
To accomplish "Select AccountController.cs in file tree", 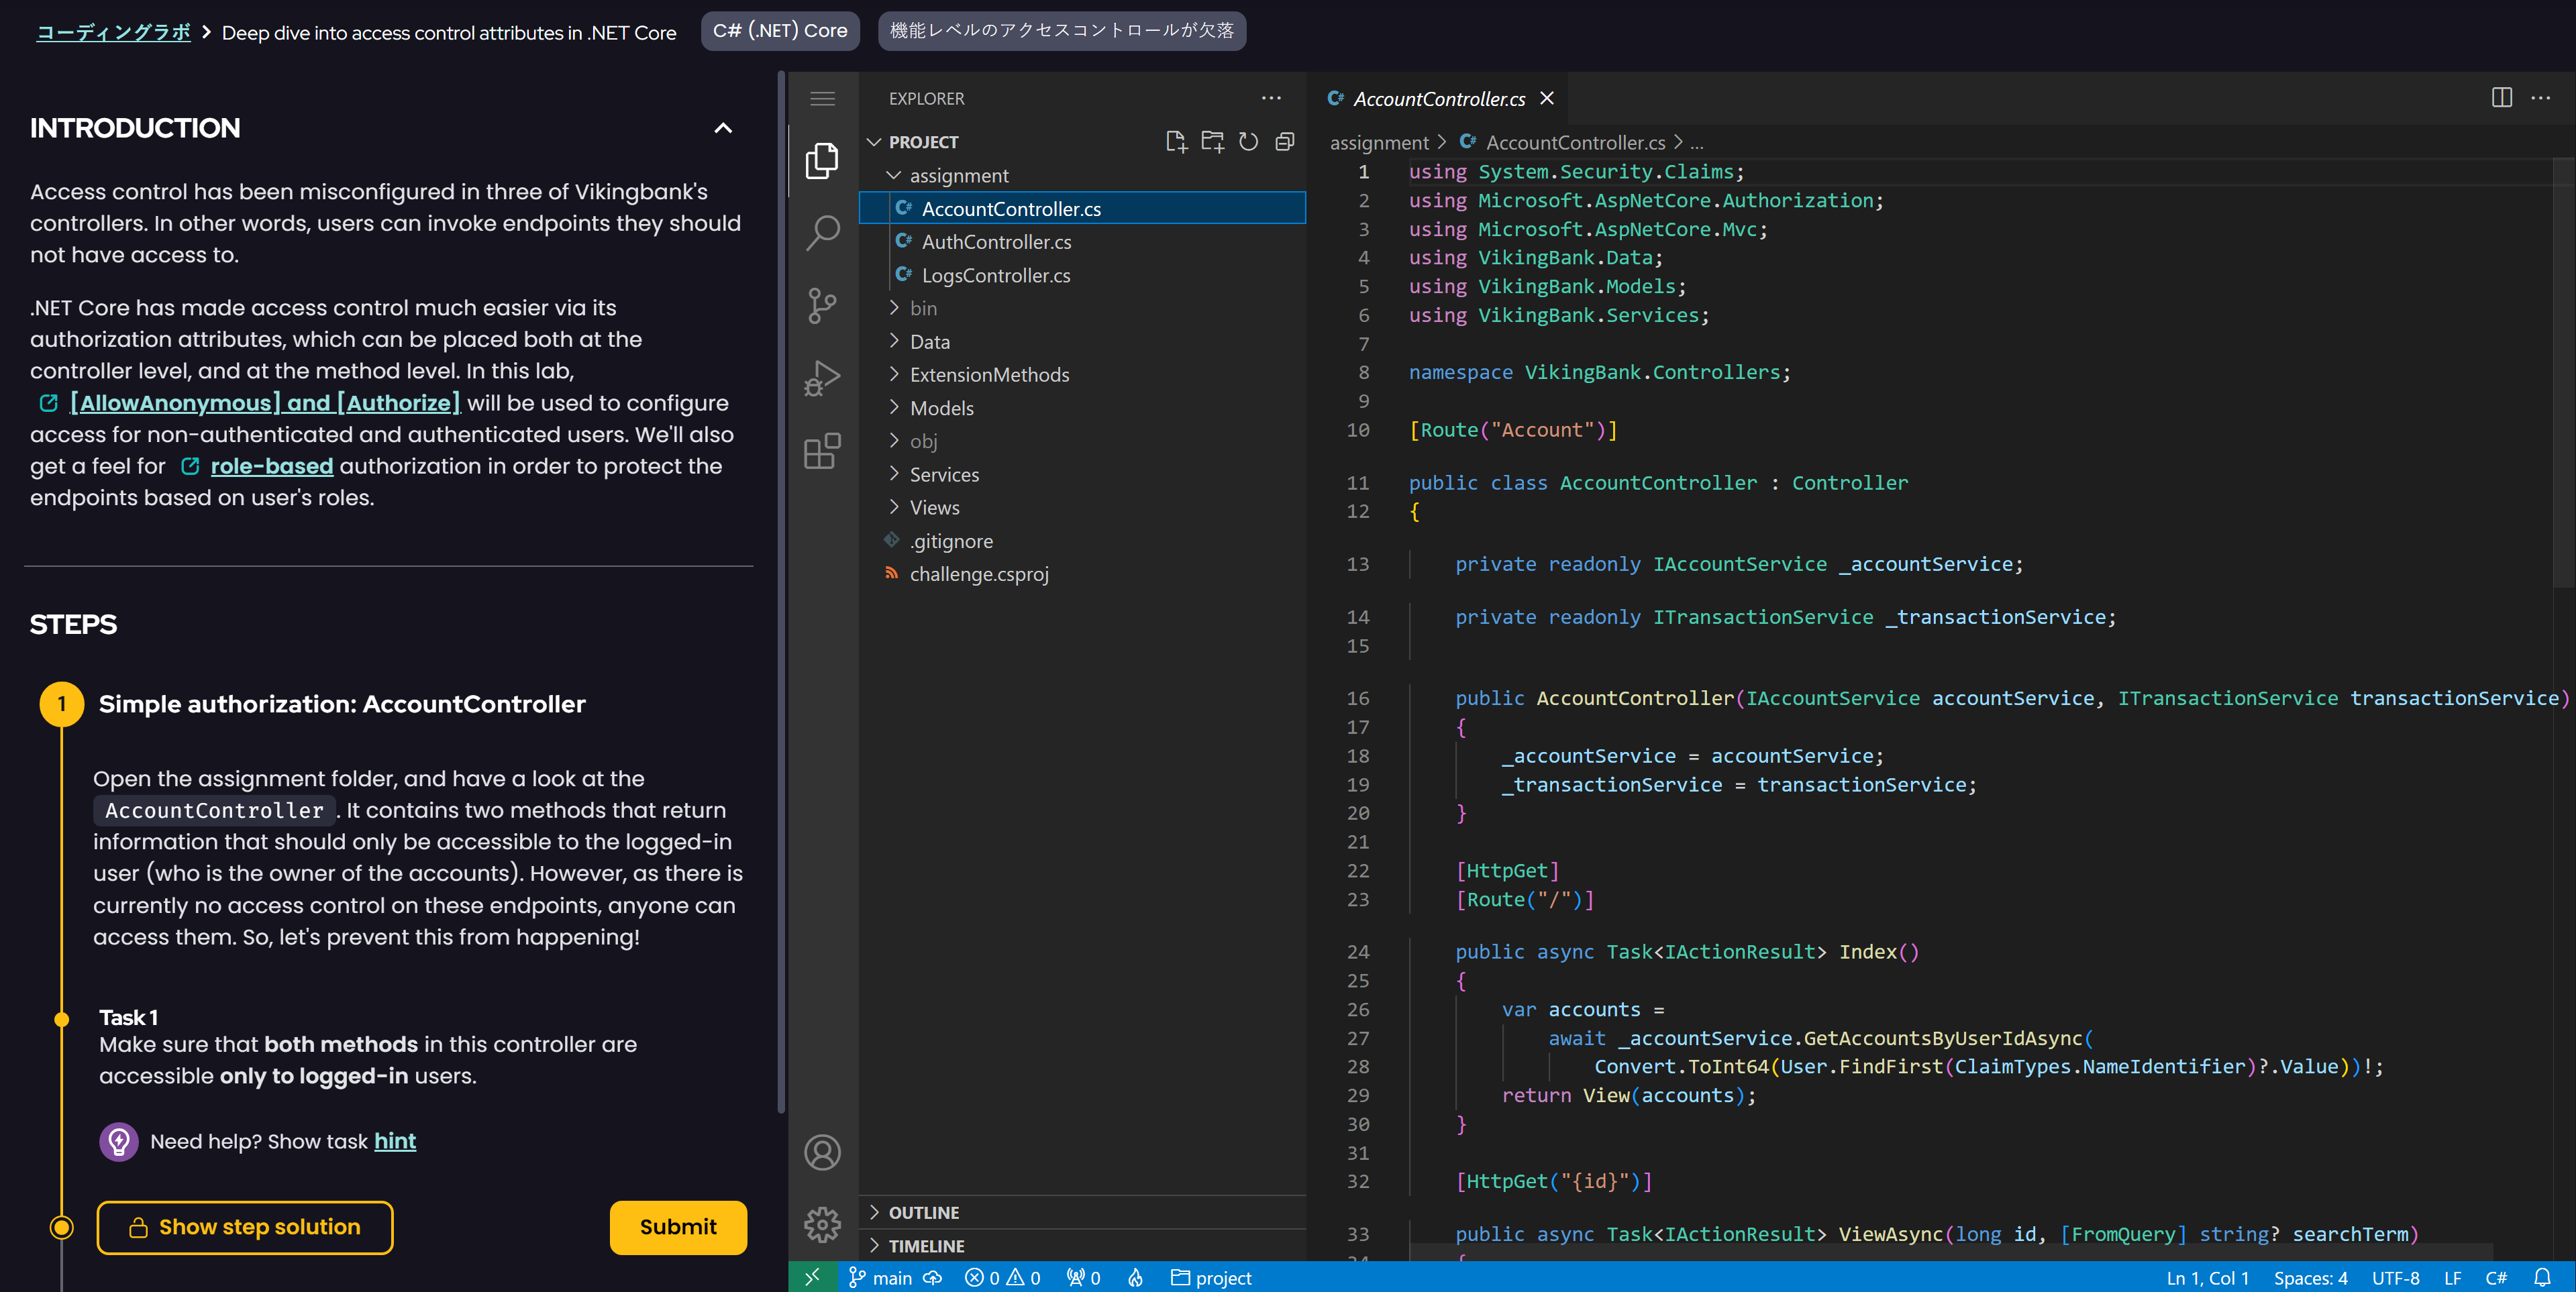I will tap(1082, 208).
